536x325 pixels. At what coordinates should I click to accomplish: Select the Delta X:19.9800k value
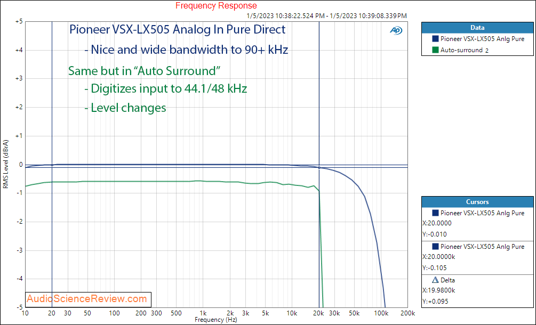pyautogui.click(x=438, y=290)
